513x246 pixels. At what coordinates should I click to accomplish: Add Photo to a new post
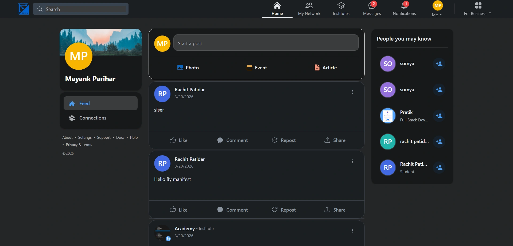[x=188, y=68]
